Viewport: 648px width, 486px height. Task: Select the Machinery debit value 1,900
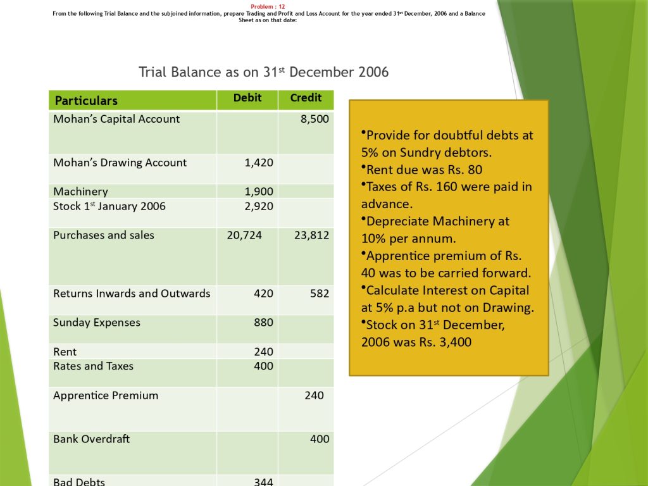click(x=259, y=192)
